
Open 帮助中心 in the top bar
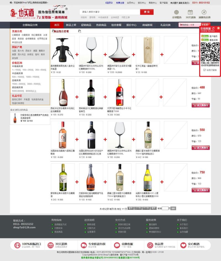[x=153, y=3]
